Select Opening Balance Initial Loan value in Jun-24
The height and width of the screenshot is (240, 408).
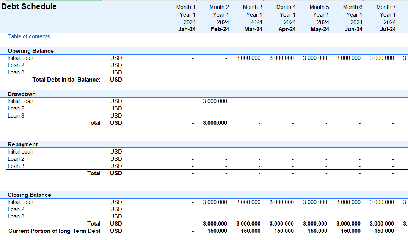(x=348, y=58)
